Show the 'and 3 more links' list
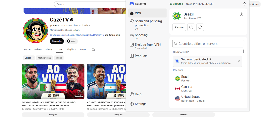263x120 pixels. (x=112, y=35)
